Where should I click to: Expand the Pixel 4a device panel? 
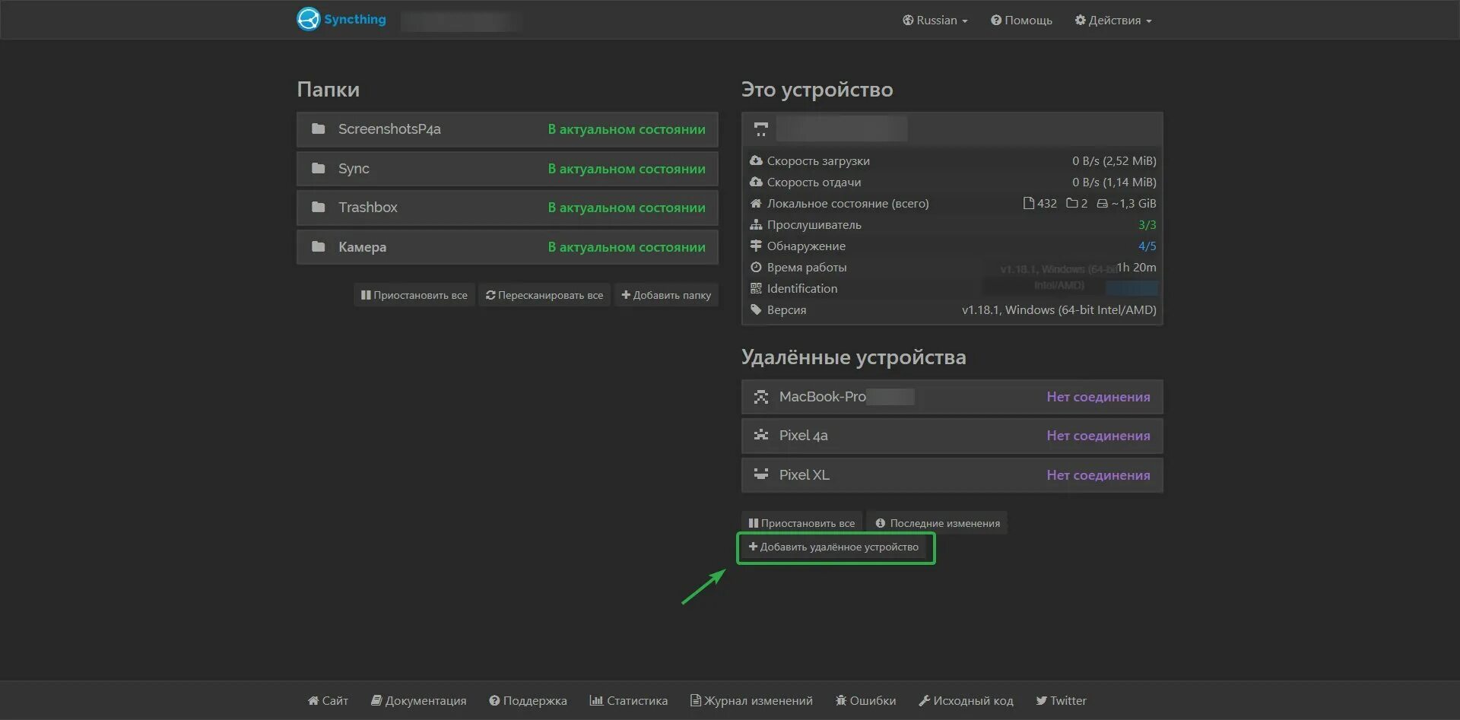click(x=952, y=436)
